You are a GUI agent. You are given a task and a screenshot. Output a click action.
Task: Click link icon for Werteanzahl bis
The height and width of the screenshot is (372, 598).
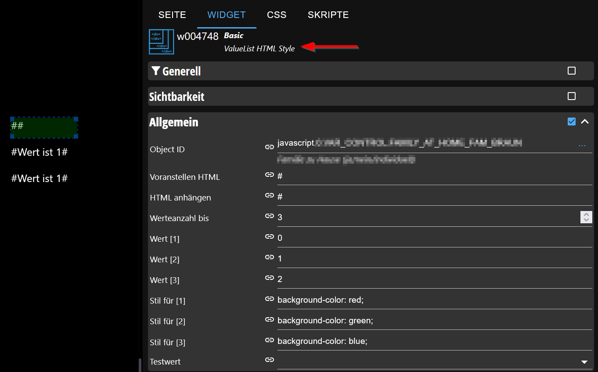click(270, 216)
